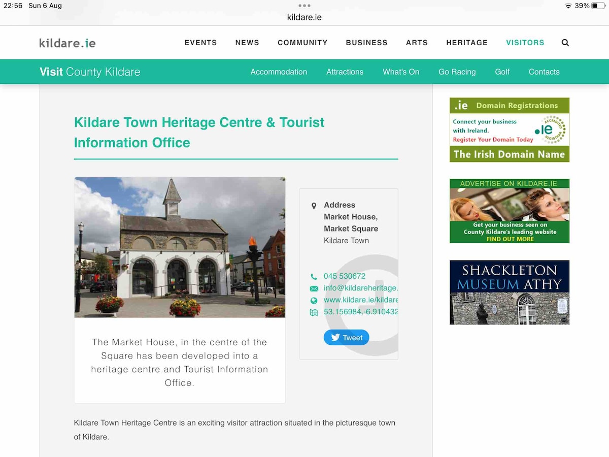Select What's On in the green bar
The image size is (609, 457).
click(x=401, y=72)
